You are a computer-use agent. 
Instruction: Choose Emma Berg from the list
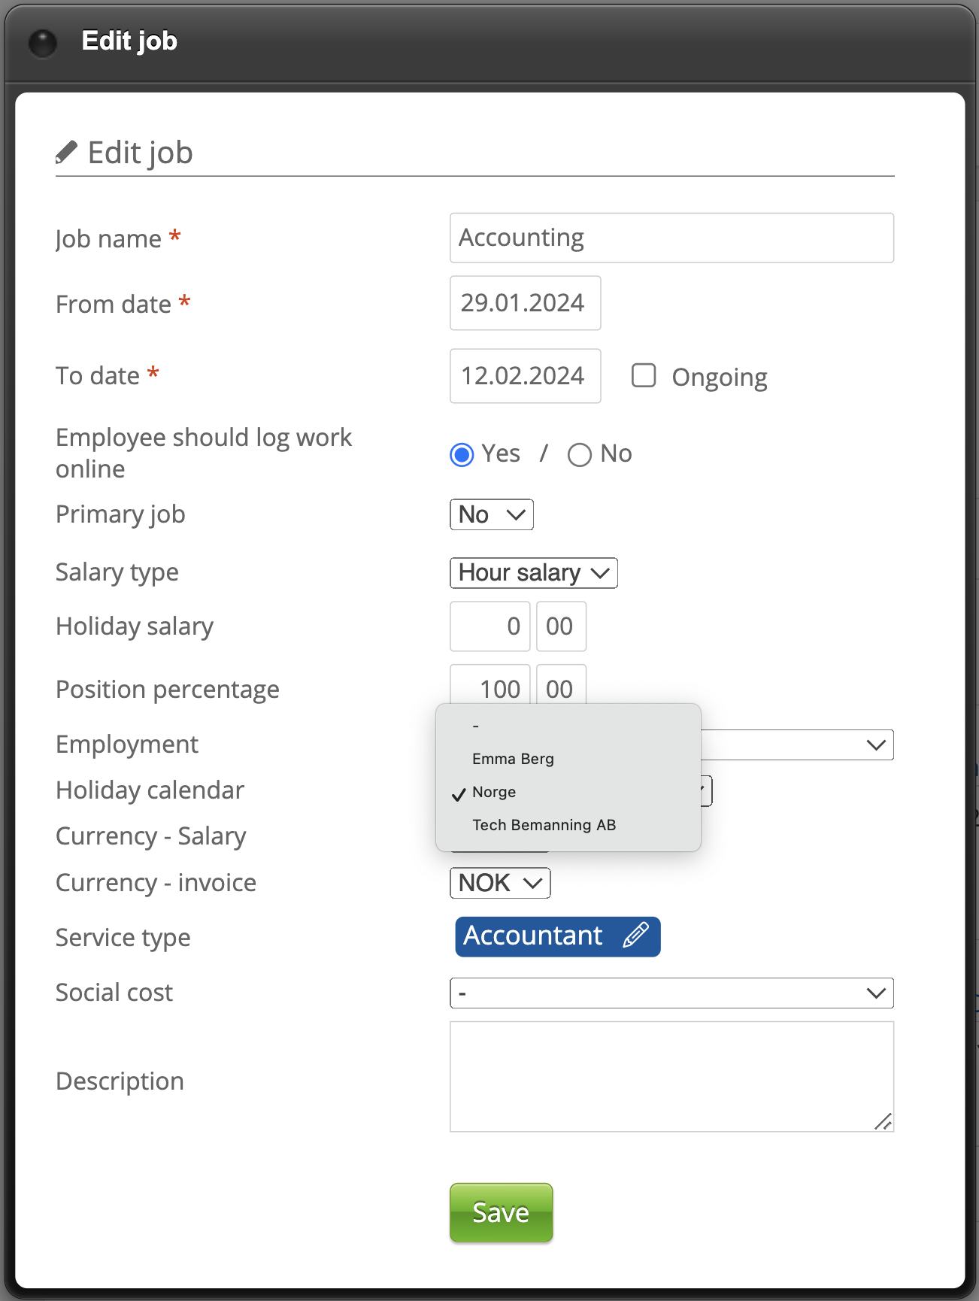(x=513, y=759)
